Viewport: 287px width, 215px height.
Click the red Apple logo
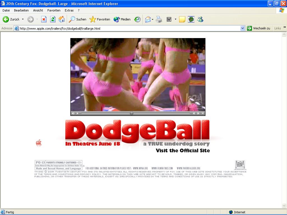[39, 143]
